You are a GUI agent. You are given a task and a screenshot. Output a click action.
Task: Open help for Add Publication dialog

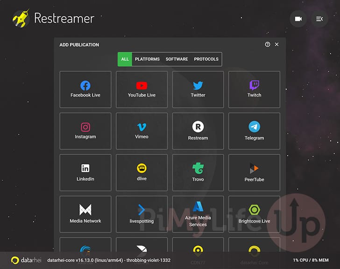pyautogui.click(x=268, y=44)
